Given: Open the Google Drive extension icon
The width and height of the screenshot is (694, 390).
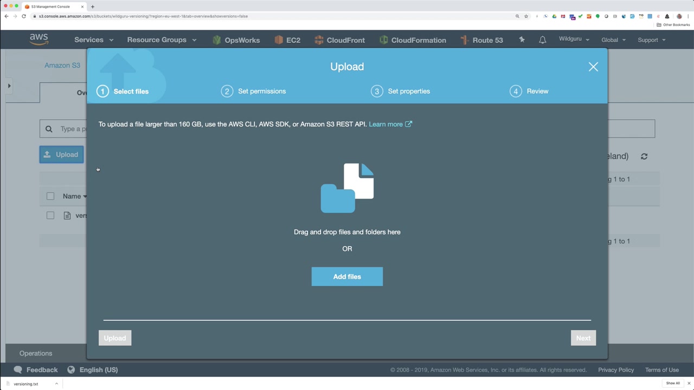Looking at the screenshot, I should pyautogui.click(x=554, y=16).
